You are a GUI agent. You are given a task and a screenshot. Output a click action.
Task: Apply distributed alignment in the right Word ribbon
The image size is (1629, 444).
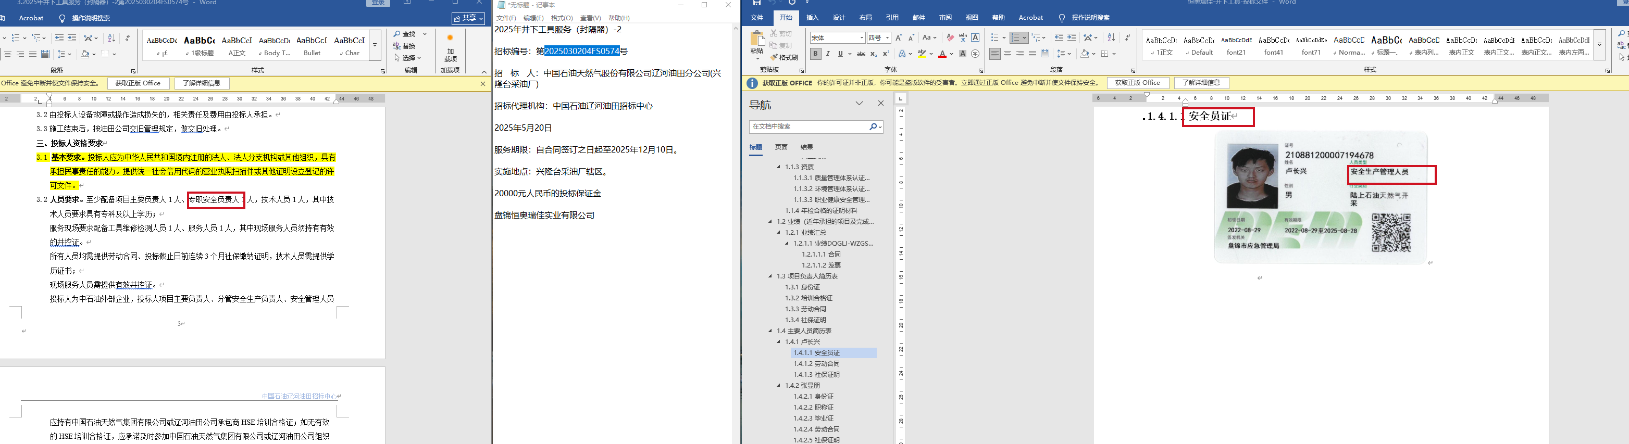click(x=1046, y=54)
